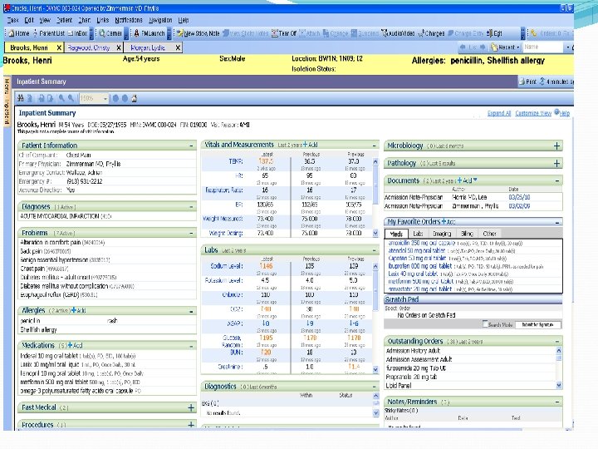Close the Morgan, Lydia patient tab

point(178,47)
